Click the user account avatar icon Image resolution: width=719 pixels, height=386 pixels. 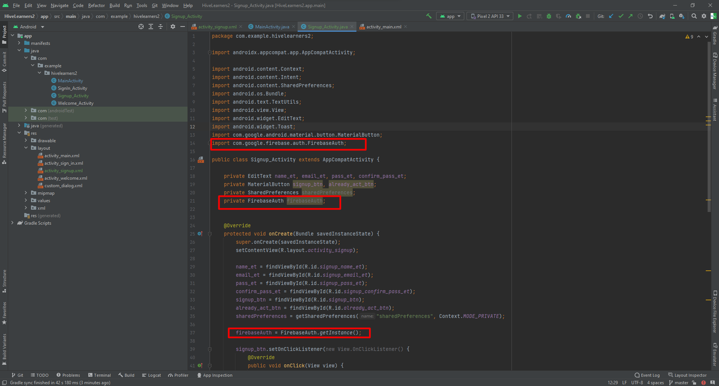[713, 16]
